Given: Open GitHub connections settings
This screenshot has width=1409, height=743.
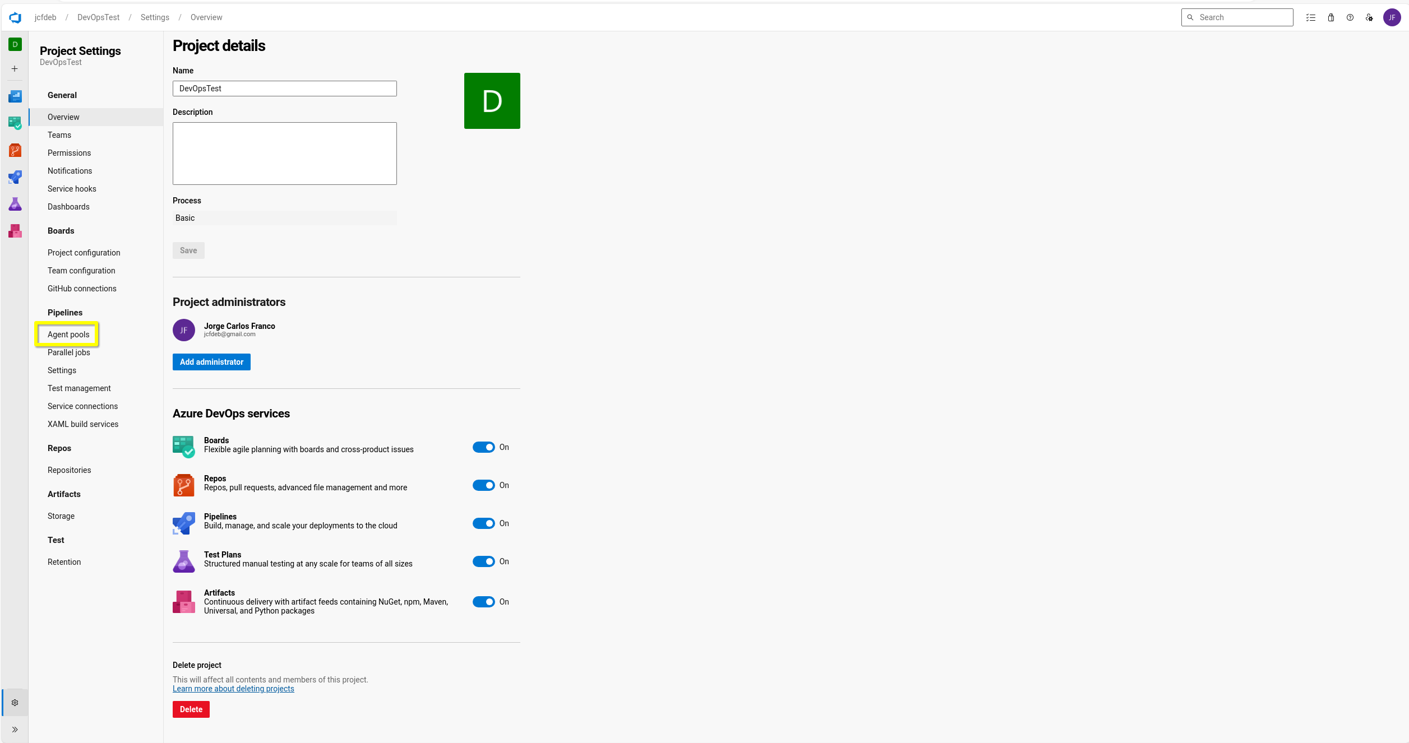Looking at the screenshot, I should click(96, 289).
